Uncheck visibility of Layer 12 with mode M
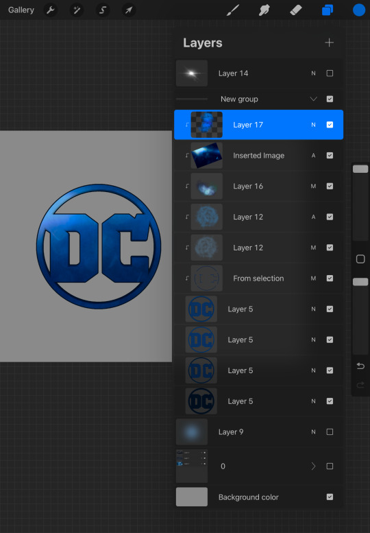The width and height of the screenshot is (370, 533). coord(330,248)
